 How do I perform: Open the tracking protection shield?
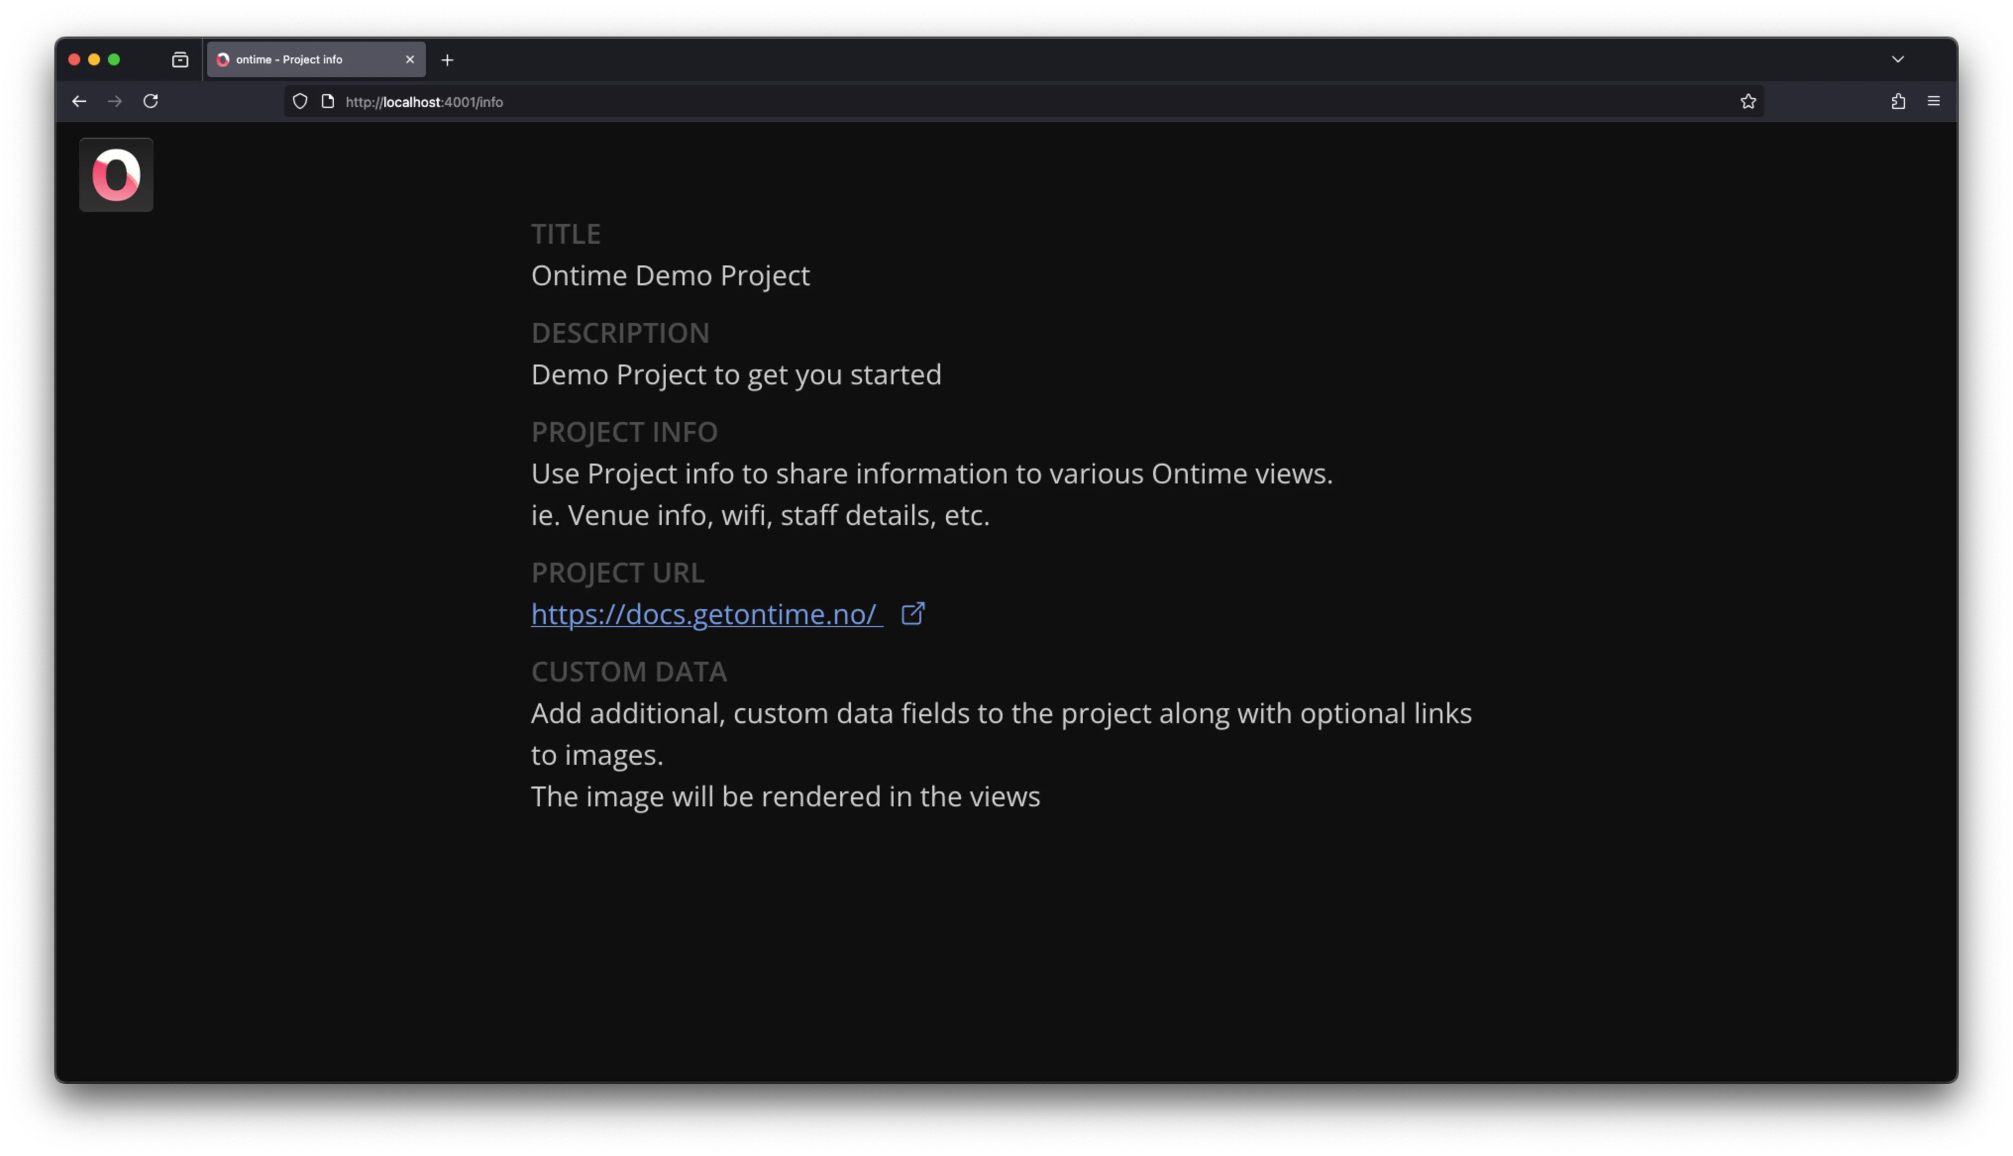pyautogui.click(x=300, y=102)
